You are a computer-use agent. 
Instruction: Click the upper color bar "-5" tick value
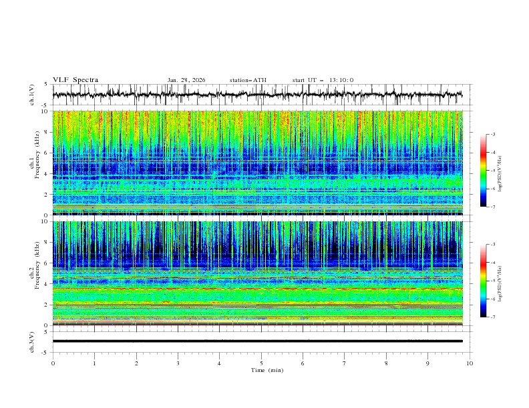492,171
